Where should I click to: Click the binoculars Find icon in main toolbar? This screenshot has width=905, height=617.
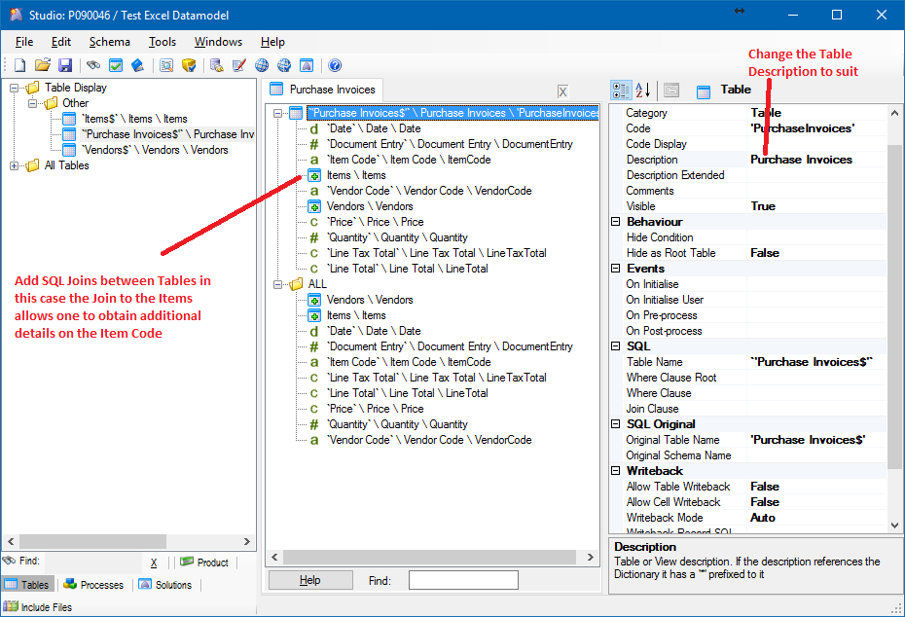coord(92,65)
